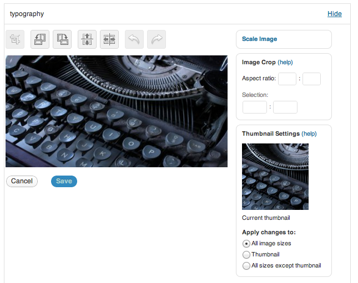Rotate image clockwise

click(62, 39)
